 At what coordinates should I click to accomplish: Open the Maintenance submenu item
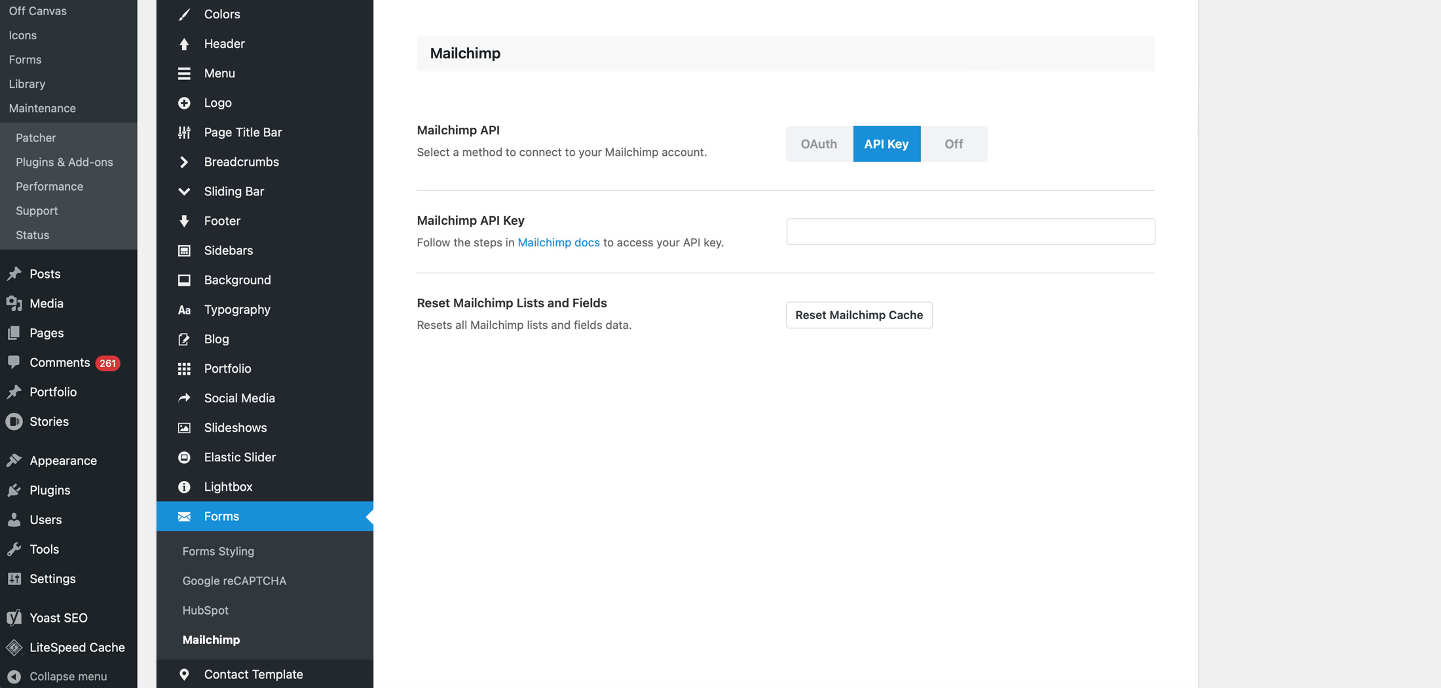click(42, 107)
